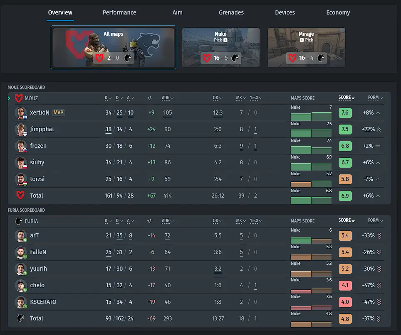This screenshot has width=401, height=335.
Task: Sort FURIA scoreboard by SCORE
Action: point(346,220)
